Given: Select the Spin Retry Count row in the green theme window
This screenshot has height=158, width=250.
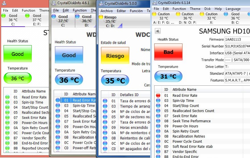Looking at the screenshot, I should point(26,128).
